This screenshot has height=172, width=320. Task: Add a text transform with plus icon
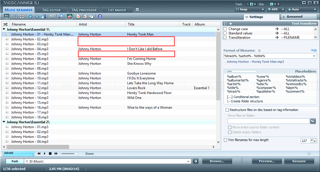click(231, 24)
